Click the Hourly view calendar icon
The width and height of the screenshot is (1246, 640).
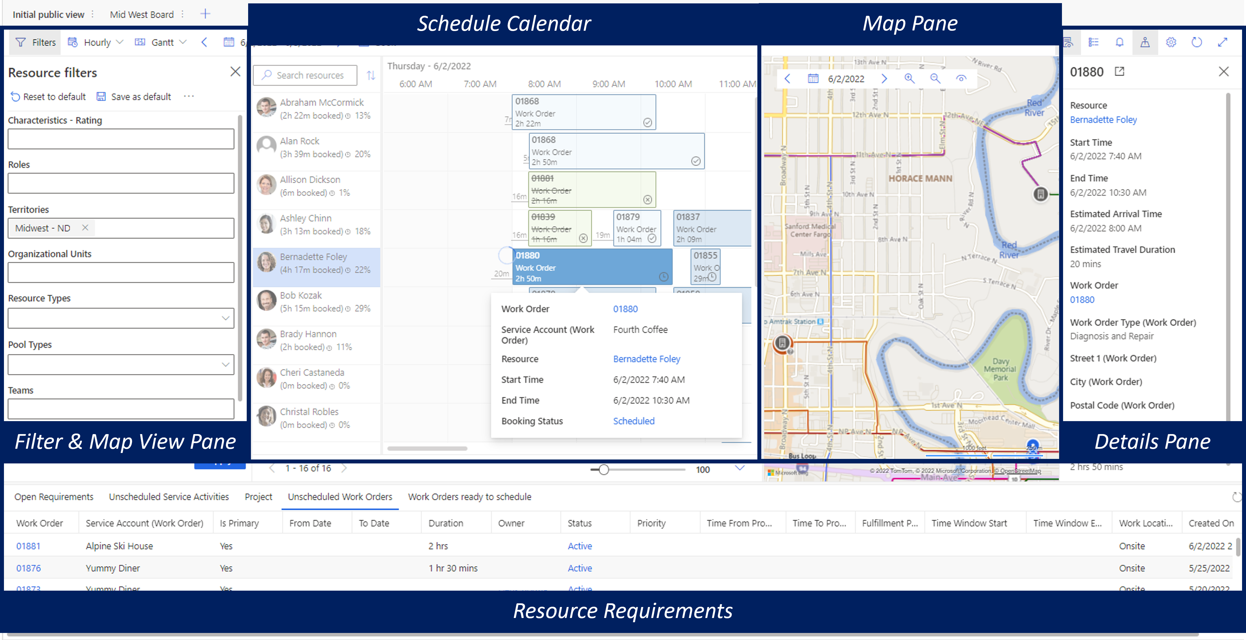pyautogui.click(x=73, y=43)
